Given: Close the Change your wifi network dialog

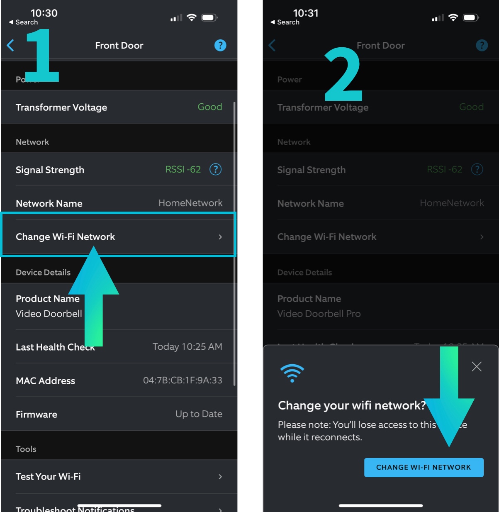Looking at the screenshot, I should (477, 366).
